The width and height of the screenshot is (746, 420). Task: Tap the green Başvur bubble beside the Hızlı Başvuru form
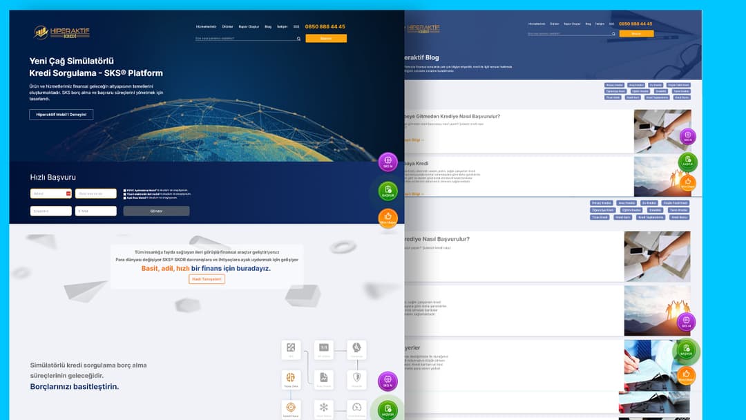(388, 191)
